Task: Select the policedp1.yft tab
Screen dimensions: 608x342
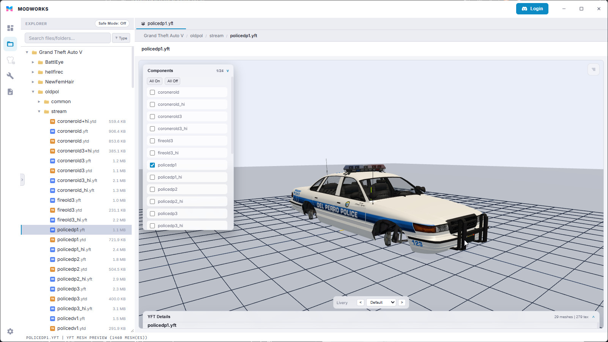Action: pyautogui.click(x=161, y=24)
